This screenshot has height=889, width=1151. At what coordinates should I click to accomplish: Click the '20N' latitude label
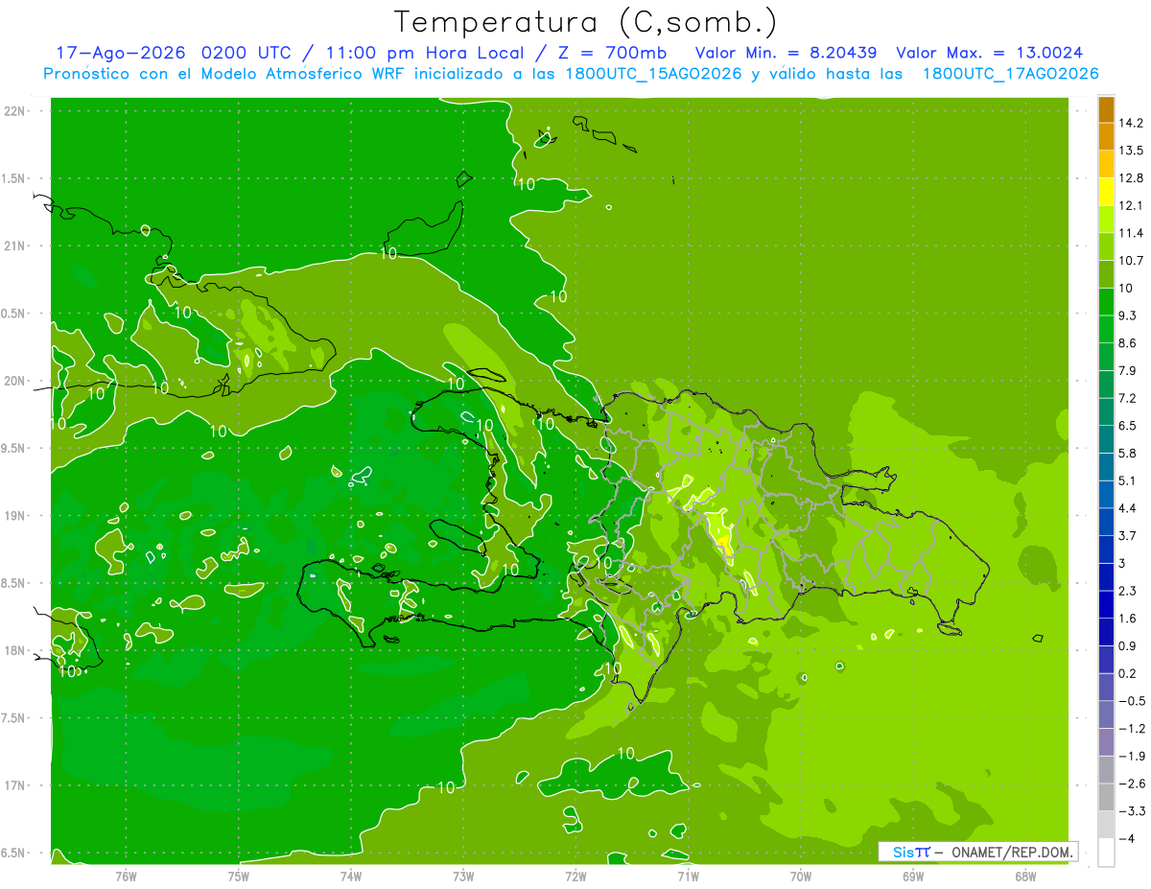(x=14, y=382)
